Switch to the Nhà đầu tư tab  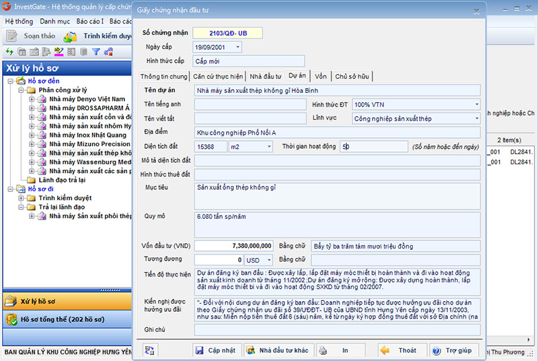point(265,76)
